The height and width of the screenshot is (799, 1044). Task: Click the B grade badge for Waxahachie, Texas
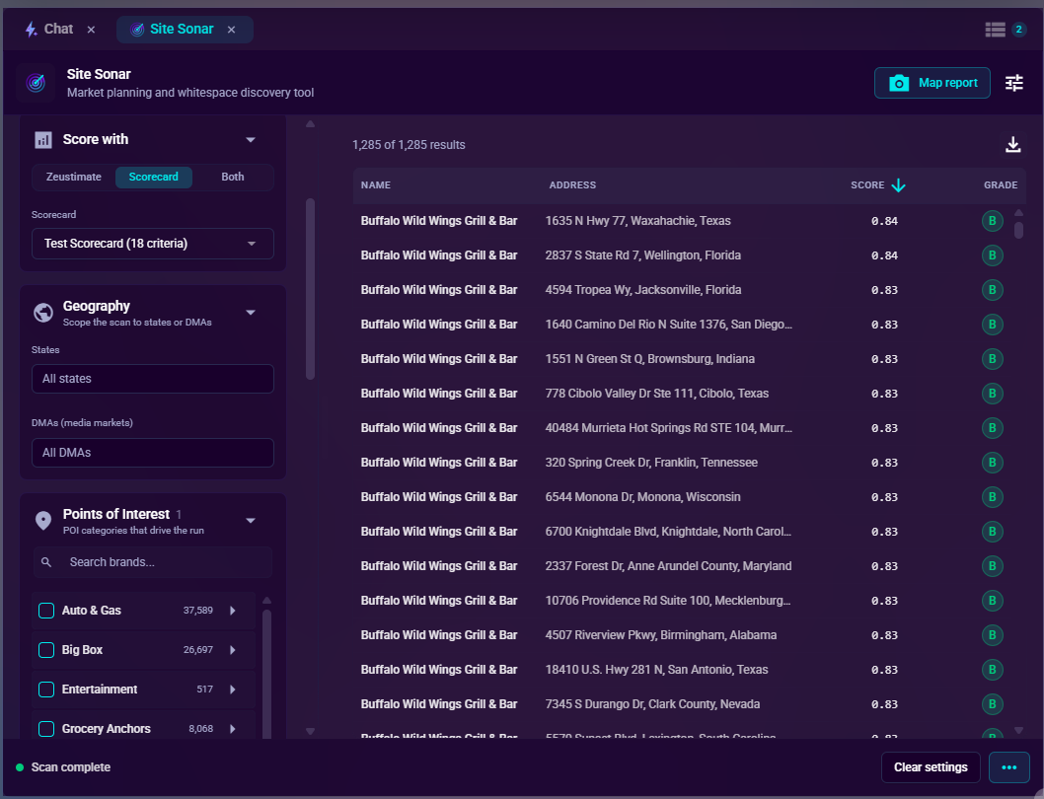pyautogui.click(x=992, y=221)
